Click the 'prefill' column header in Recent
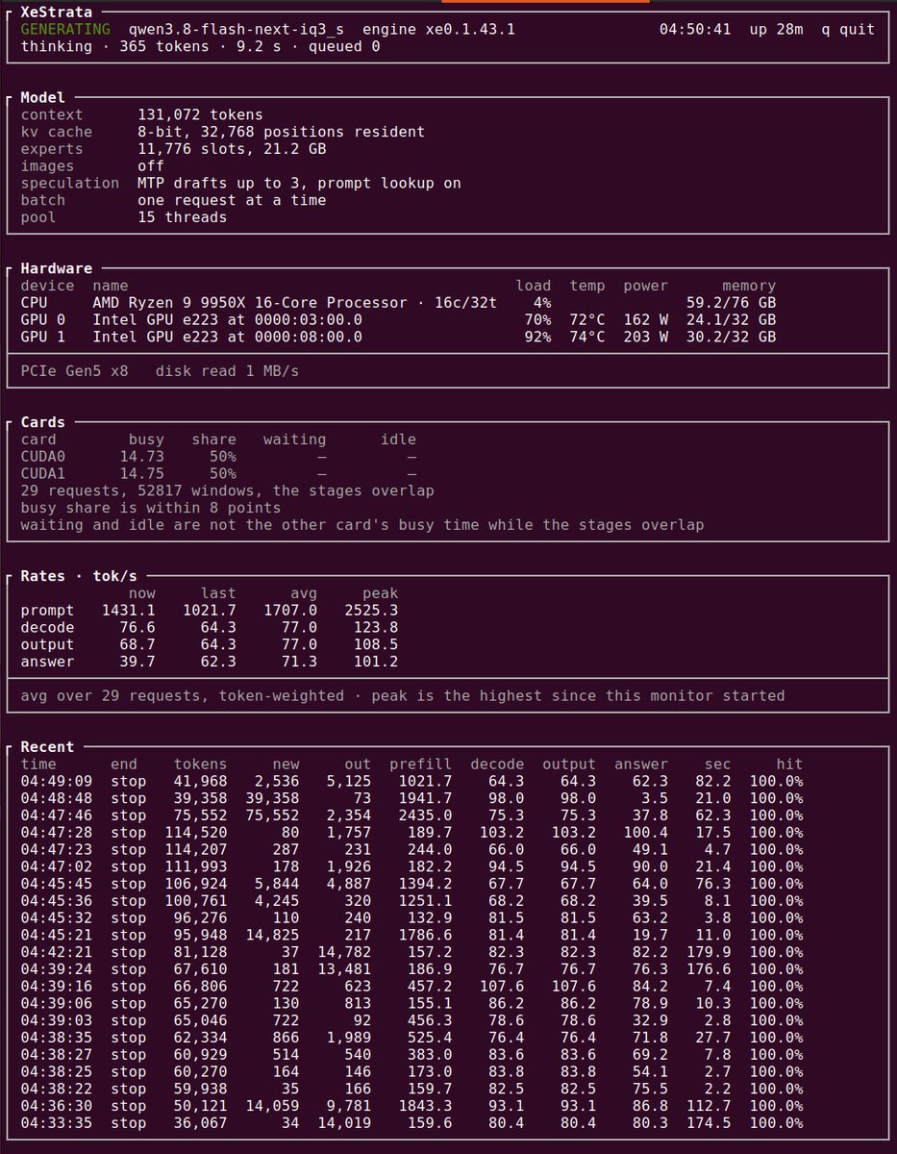 420,765
